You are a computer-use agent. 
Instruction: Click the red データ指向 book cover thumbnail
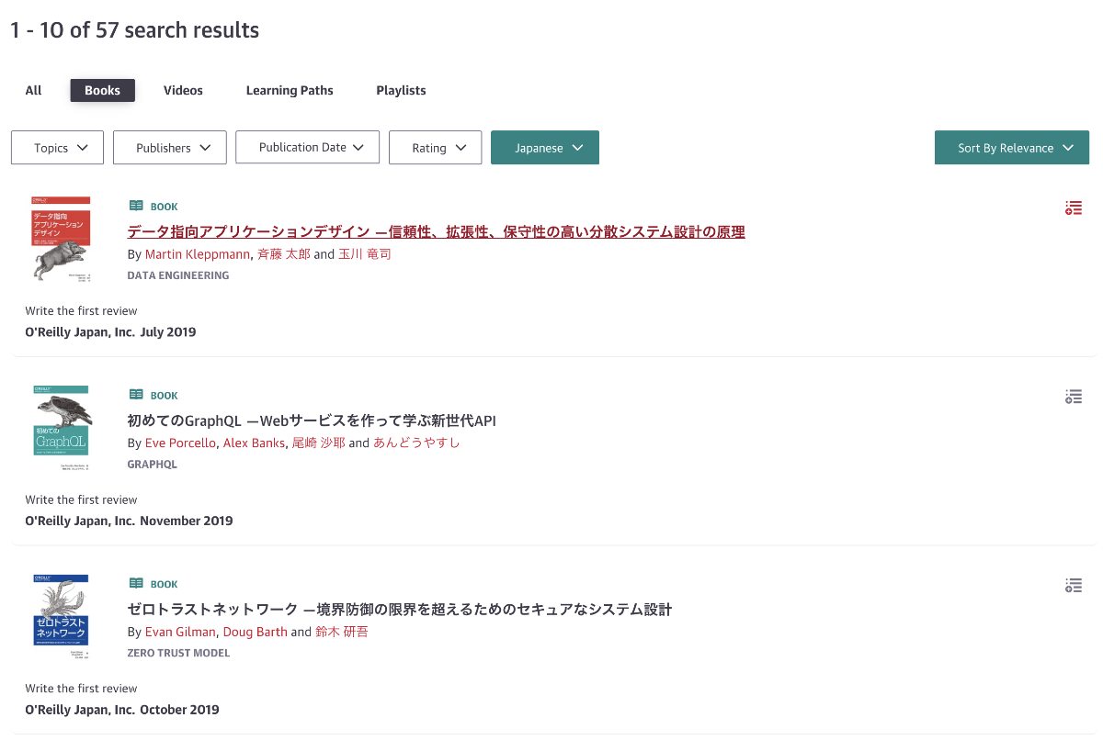pos(61,238)
